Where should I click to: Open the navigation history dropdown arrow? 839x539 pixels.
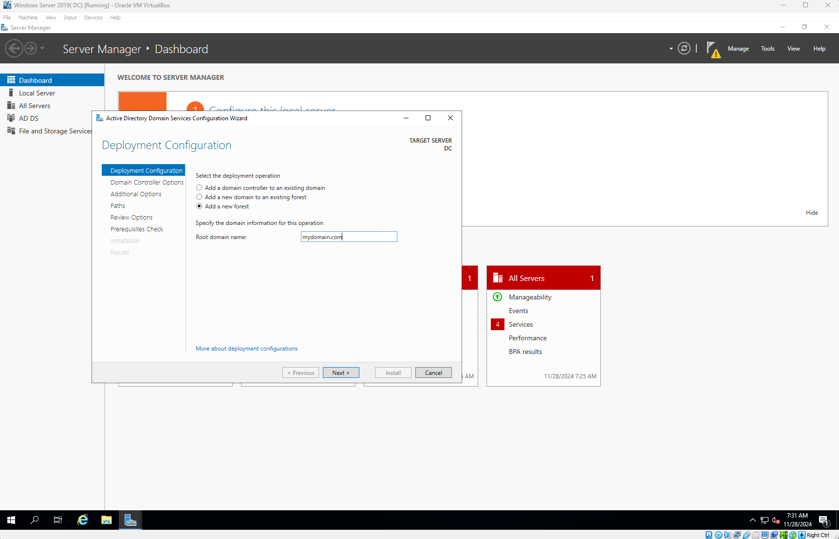point(42,48)
